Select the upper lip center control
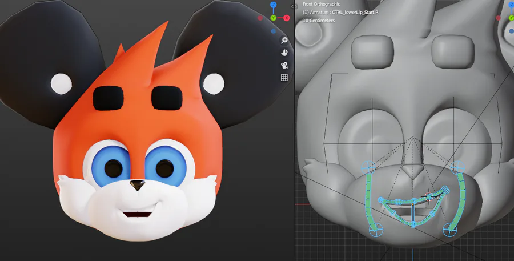 pyautogui.click(x=413, y=200)
